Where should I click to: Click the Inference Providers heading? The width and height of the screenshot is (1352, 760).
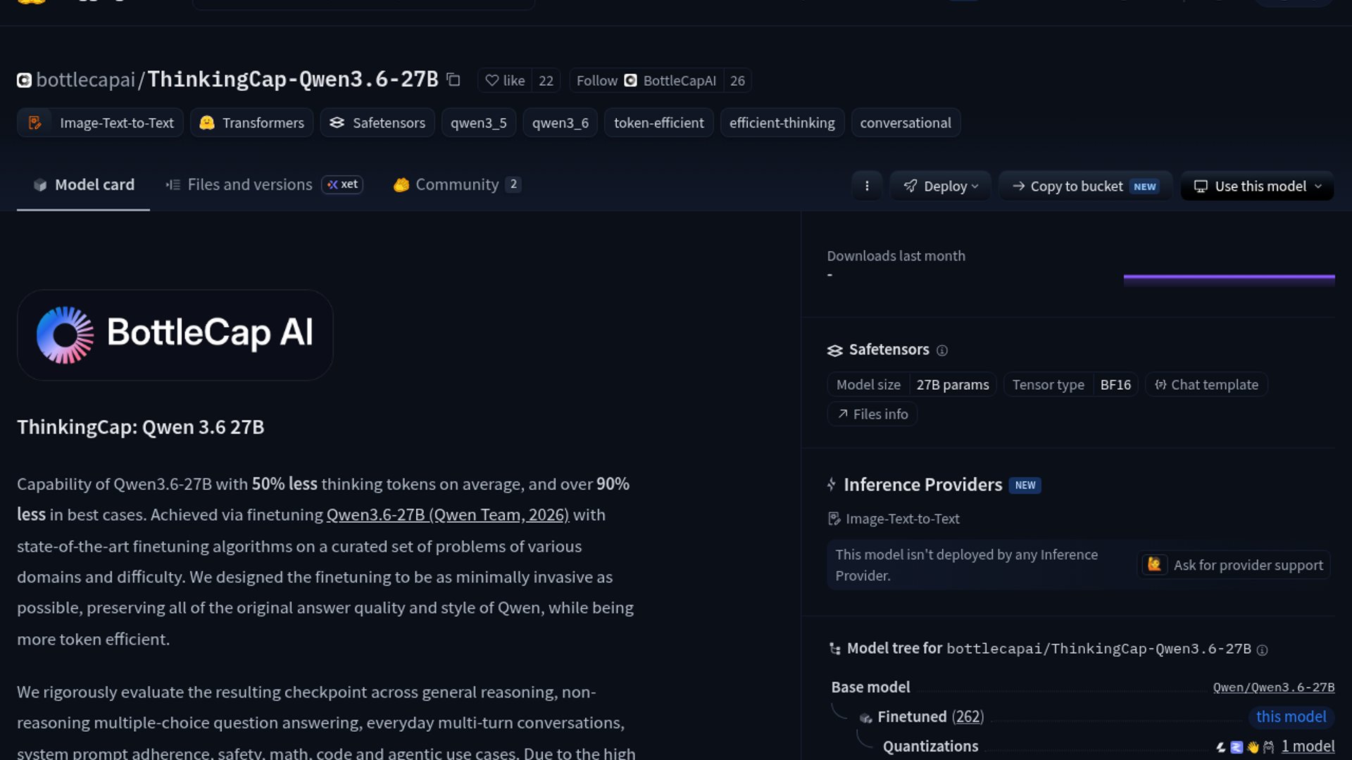point(922,484)
